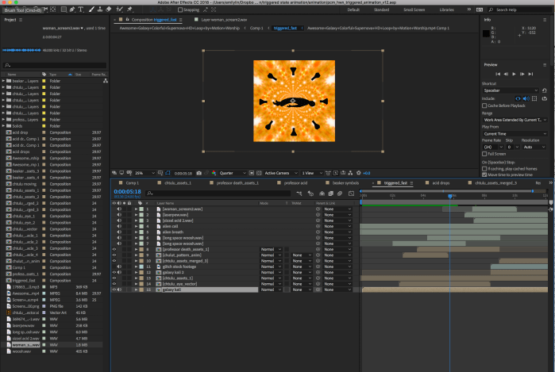Hide the professor death_assets_1 layer
This screenshot has height=372, width=555.
(x=114, y=249)
